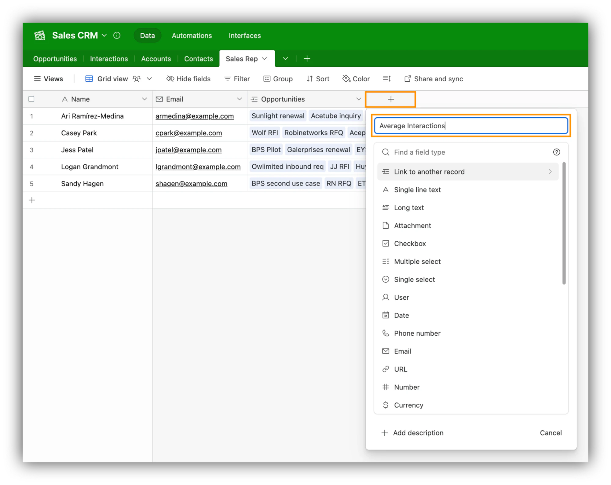611x485 pixels.
Task: Click the row height icon
Action: (387, 79)
